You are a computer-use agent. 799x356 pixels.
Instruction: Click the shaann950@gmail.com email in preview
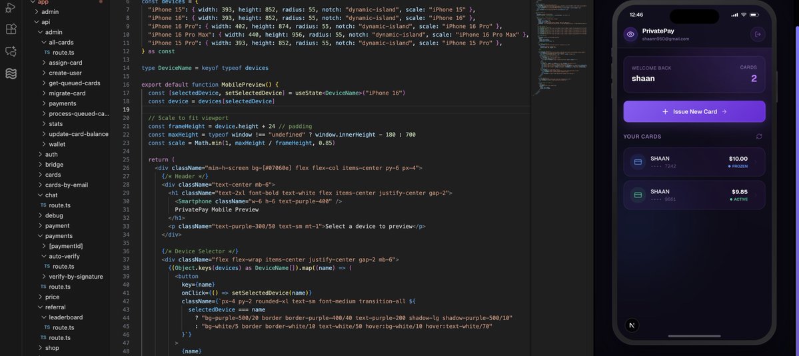pos(666,39)
